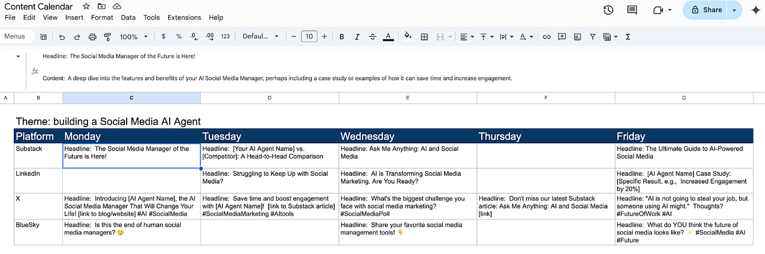765x254 pixels.
Task: Open the Gemini sparkle icon
Action: tap(756, 10)
